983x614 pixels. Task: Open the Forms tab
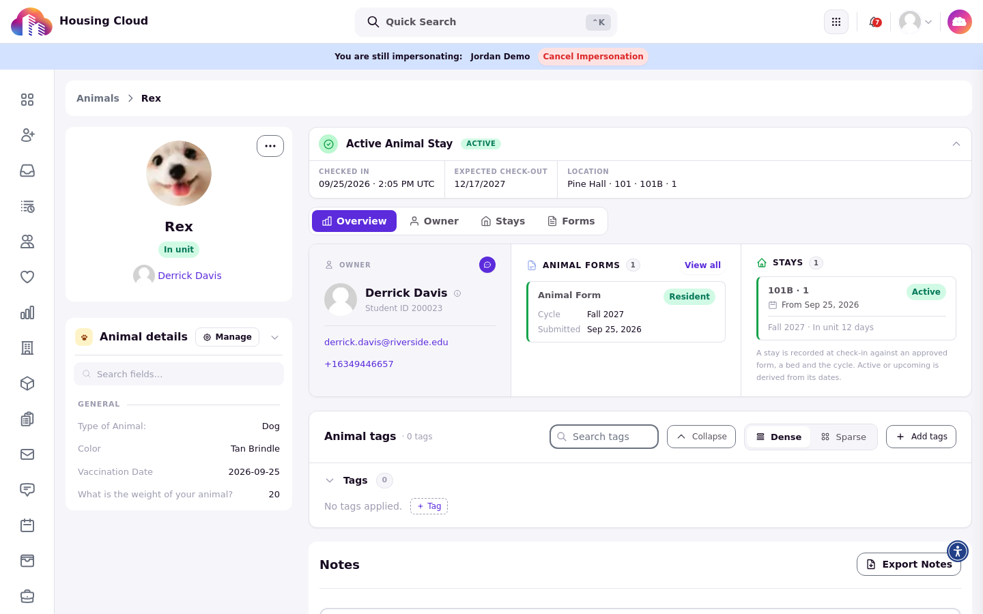[571, 221]
